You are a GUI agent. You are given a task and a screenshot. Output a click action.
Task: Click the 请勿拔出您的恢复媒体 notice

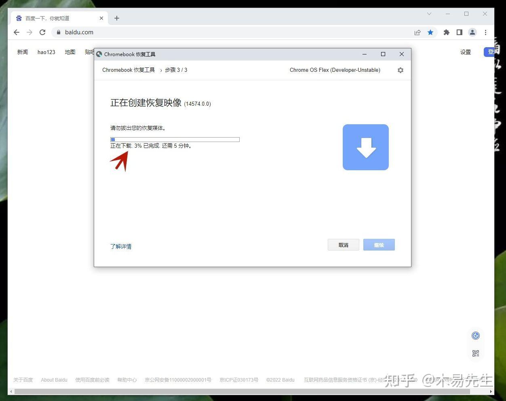138,128
